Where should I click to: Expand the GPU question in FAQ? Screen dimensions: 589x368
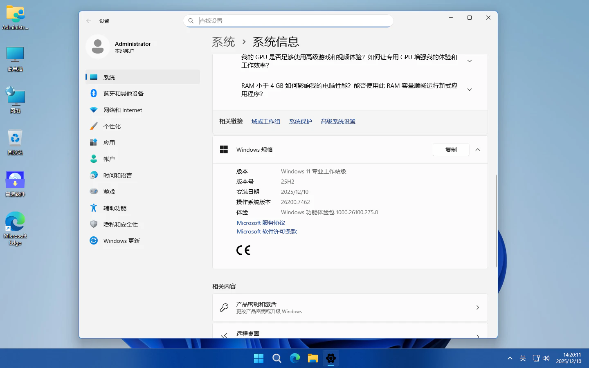[470, 61]
